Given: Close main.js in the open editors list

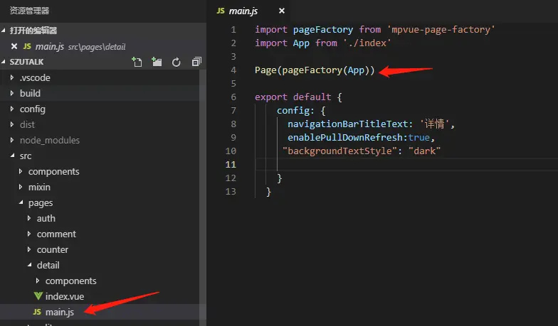Looking at the screenshot, I should click(14, 46).
